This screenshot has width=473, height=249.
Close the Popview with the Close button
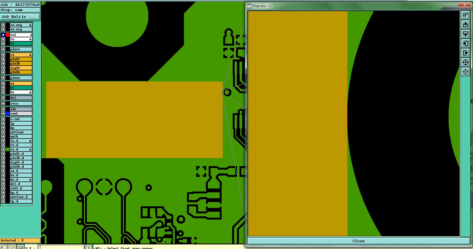358,241
